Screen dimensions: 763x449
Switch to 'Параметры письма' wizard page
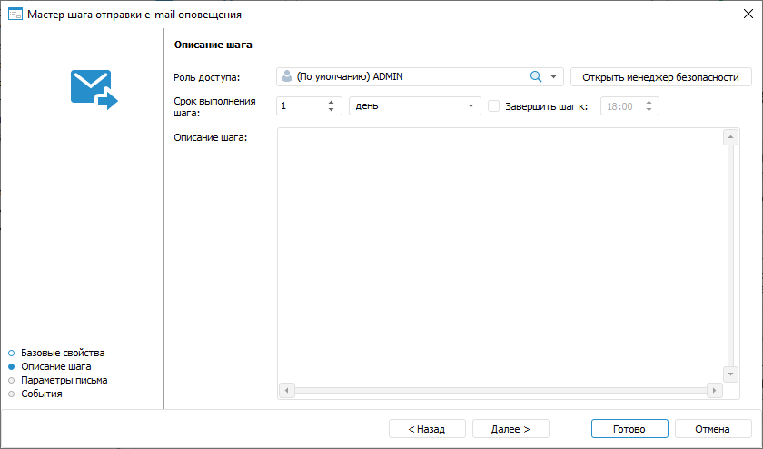point(64,380)
